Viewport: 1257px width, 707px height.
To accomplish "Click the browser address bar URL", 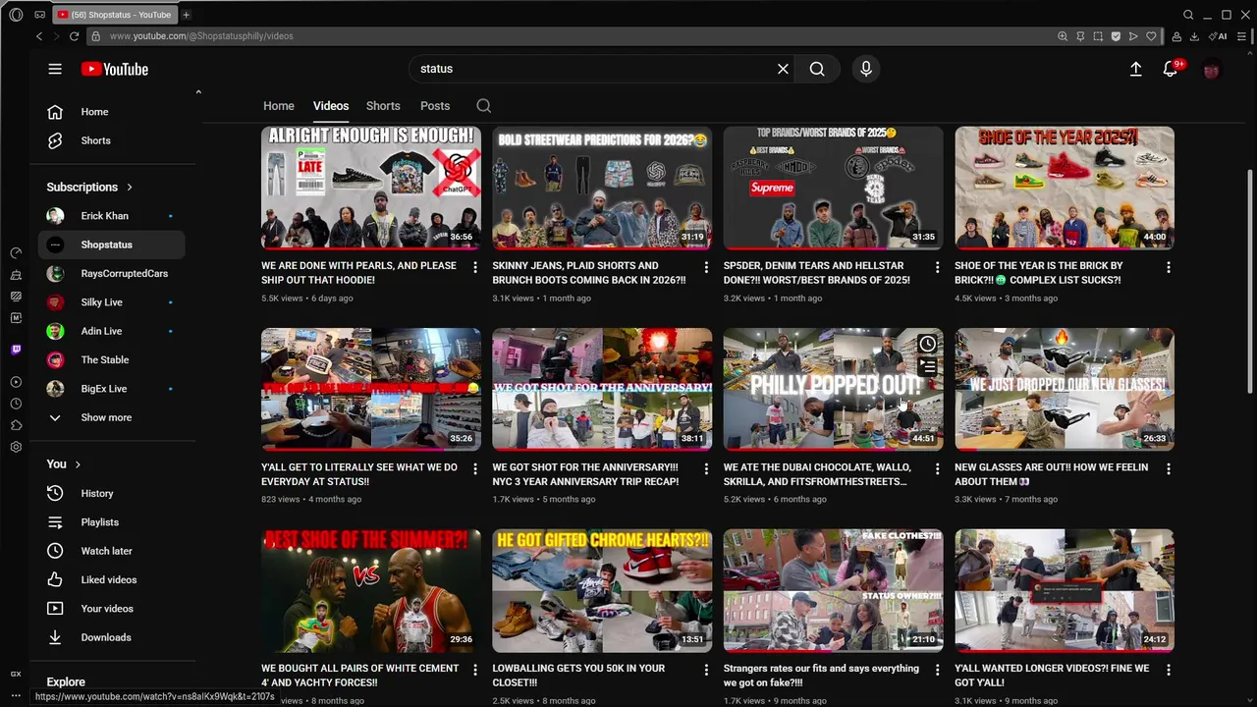I will coord(201,36).
